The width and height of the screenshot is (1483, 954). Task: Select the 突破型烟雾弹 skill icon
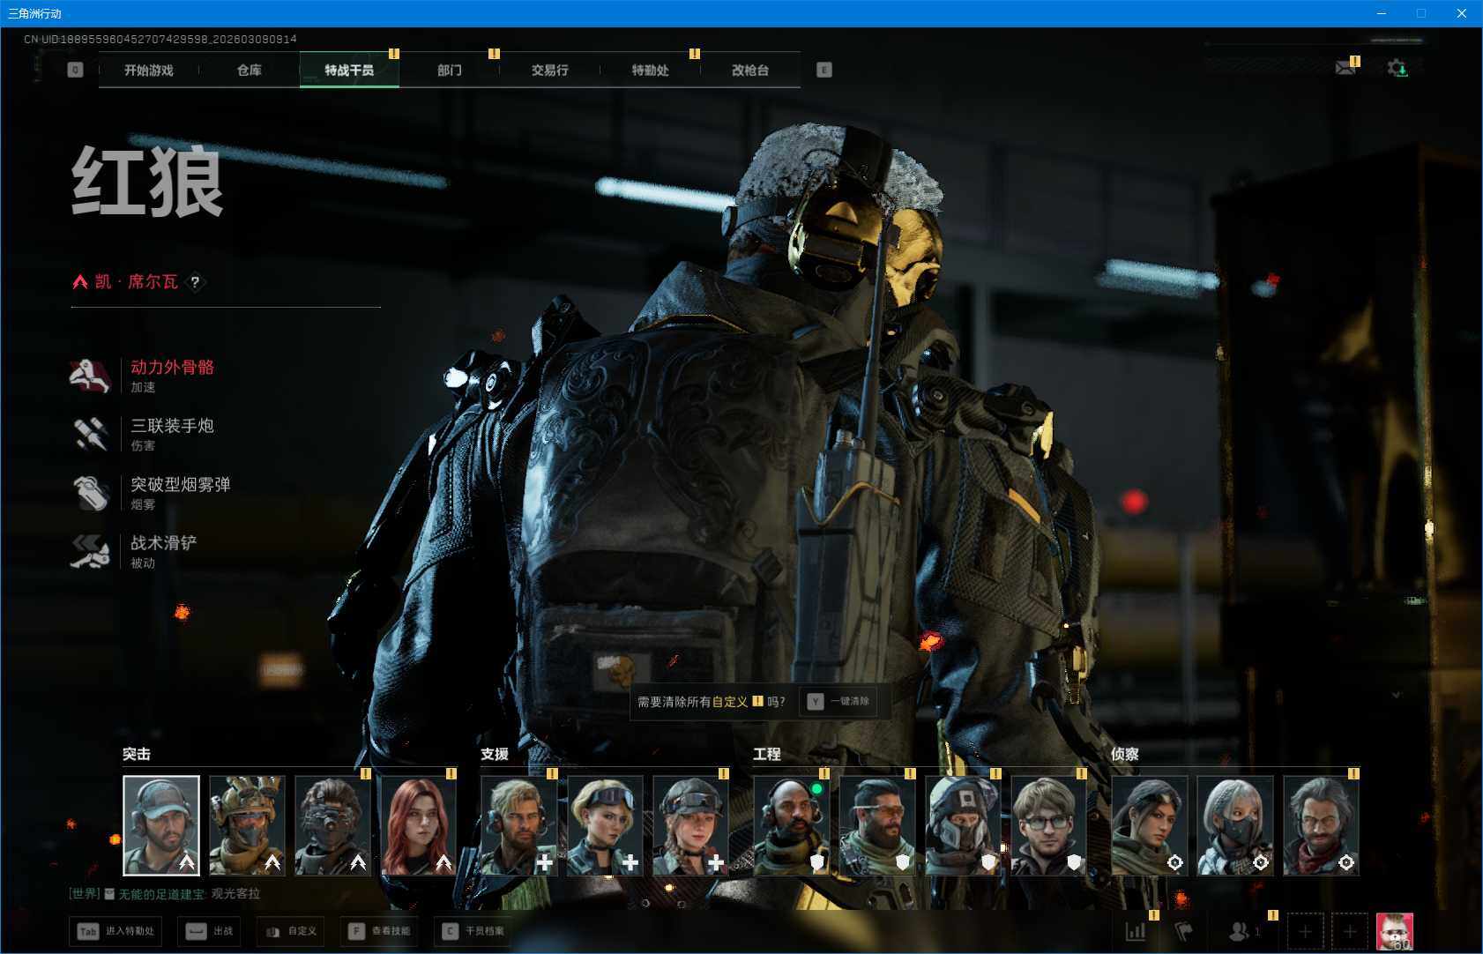point(90,493)
